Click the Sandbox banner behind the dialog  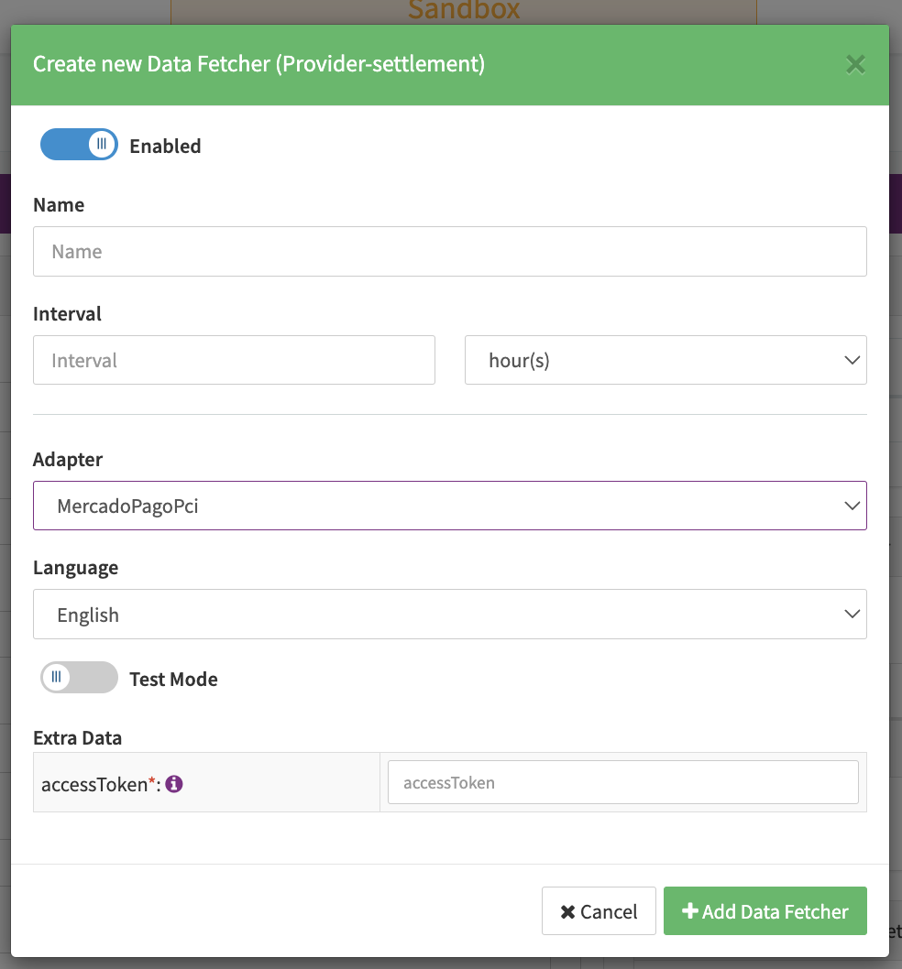point(463,11)
